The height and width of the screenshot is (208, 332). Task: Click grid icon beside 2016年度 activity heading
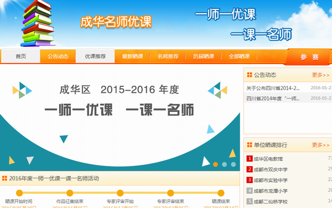tap(4, 178)
